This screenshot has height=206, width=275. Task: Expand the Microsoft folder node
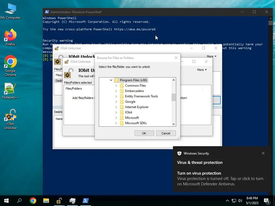116,118
